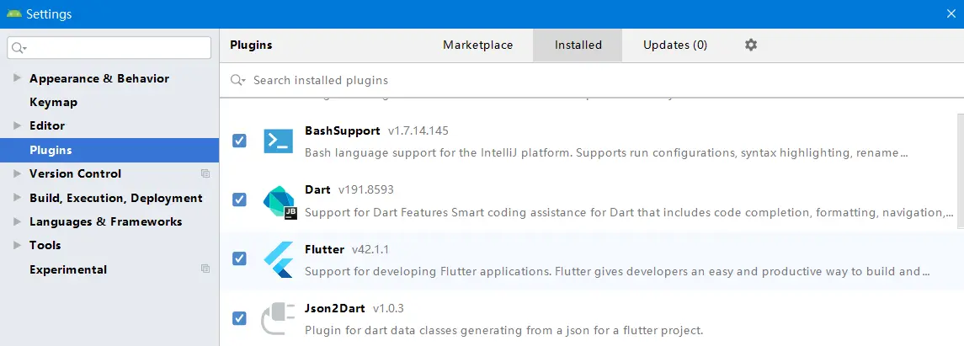Expand the Tools section arrow
This screenshot has height=346, width=964.
pos(17,245)
